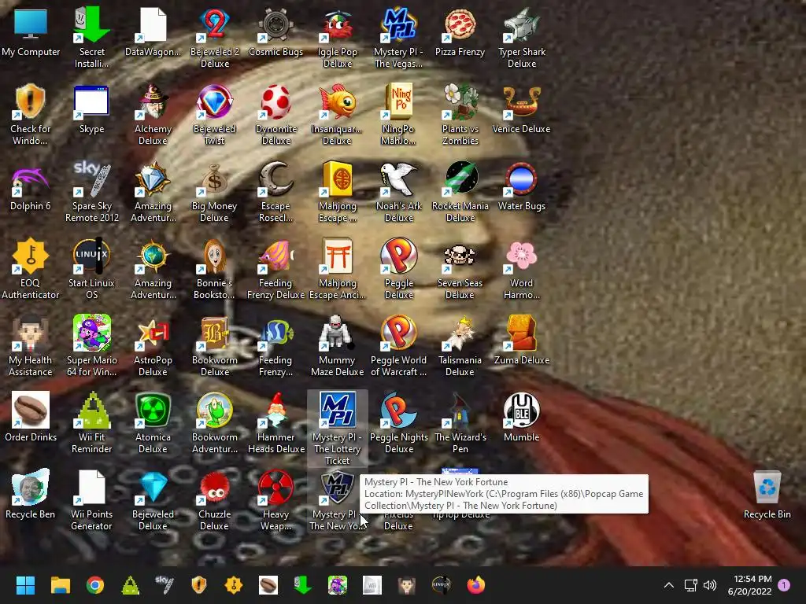Click Peggle Nights Deluxe icon
Viewport: 806px width, 604px height.
tap(398, 422)
